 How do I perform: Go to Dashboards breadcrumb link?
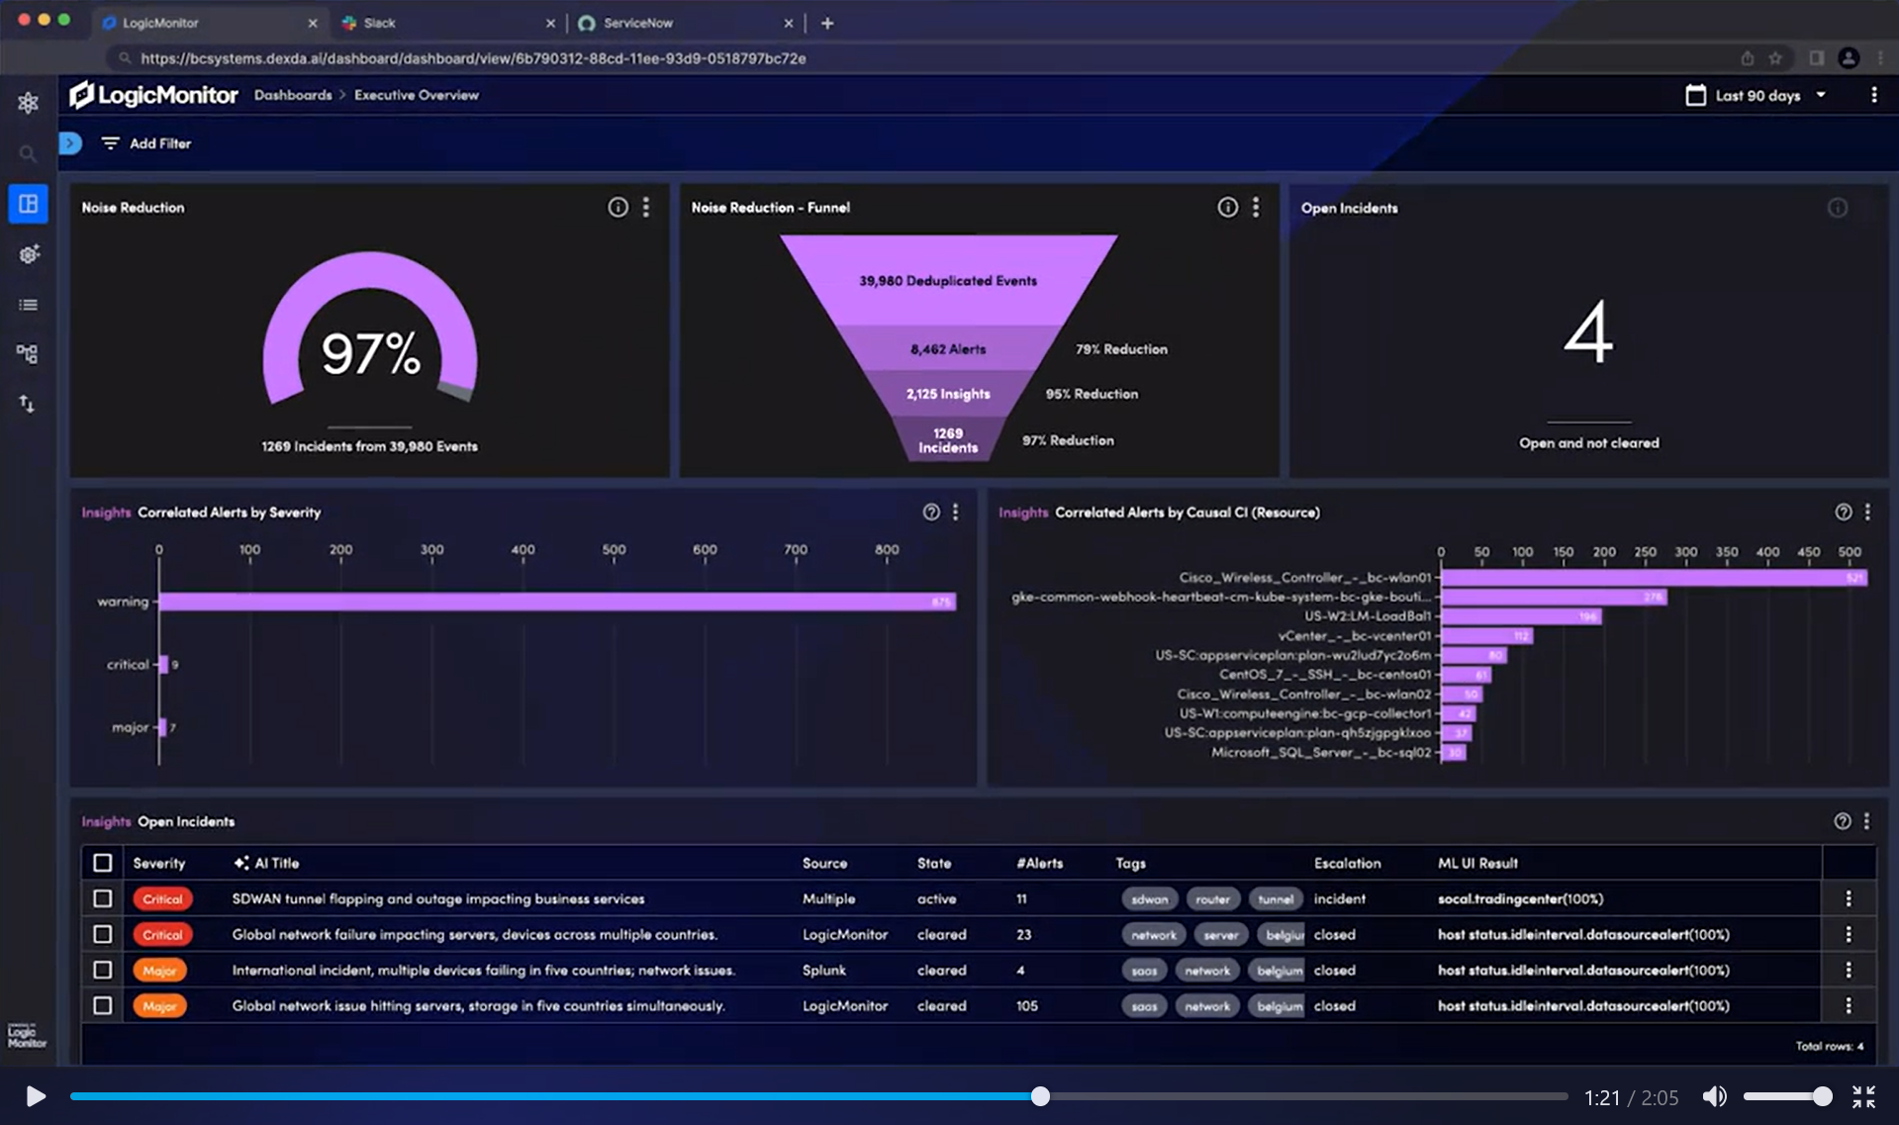coord(293,95)
